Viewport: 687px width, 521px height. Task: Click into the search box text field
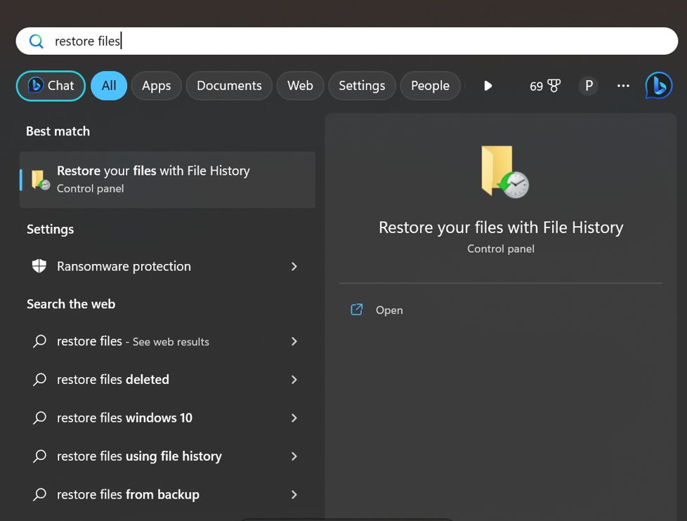[351, 41]
